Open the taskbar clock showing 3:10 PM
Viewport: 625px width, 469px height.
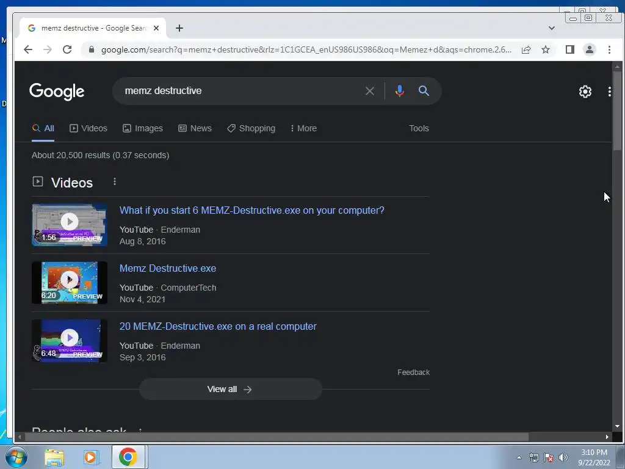[x=594, y=457]
